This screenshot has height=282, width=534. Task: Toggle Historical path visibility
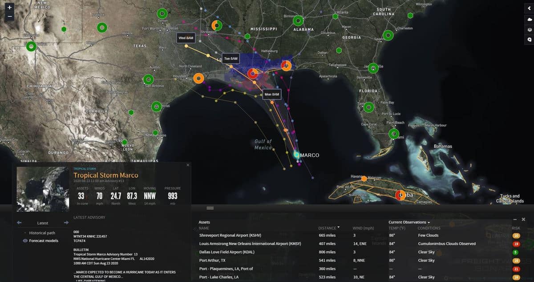tap(25, 233)
